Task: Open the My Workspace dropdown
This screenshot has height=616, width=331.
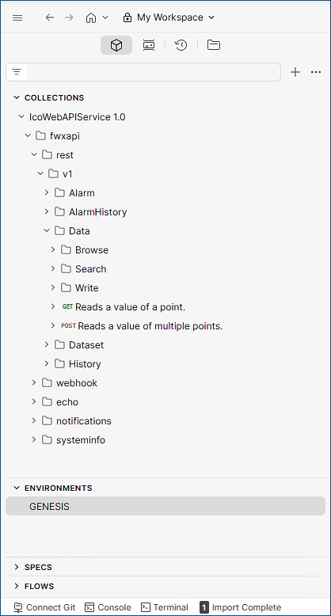Action: click(x=169, y=17)
